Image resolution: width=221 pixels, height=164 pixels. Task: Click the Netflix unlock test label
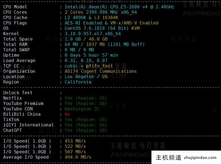13,98
